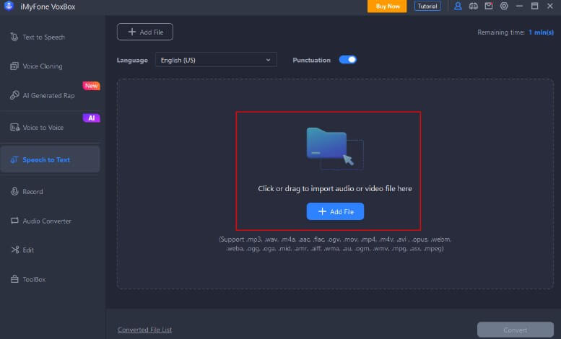The image size is (561, 339).
Task: Click 'Click or drag to import' text
Action: tap(335, 188)
